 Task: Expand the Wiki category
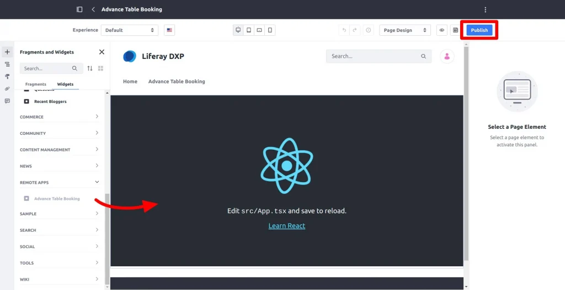click(x=60, y=279)
